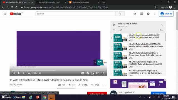Viewport: 178px width, 100px height.
Task: Collapse the AWS Tutorial in HINDI playlist
Action: 162,25
